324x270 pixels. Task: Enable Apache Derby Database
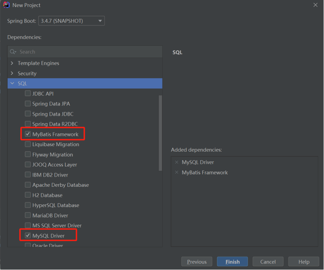[28, 185]
